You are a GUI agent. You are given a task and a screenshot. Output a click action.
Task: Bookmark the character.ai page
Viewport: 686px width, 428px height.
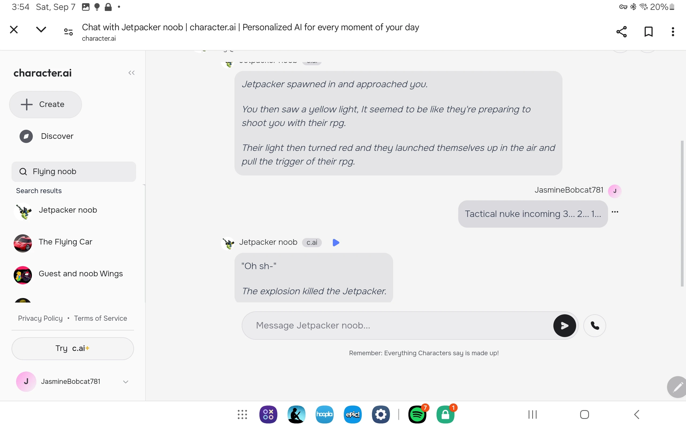coord(648,32)
